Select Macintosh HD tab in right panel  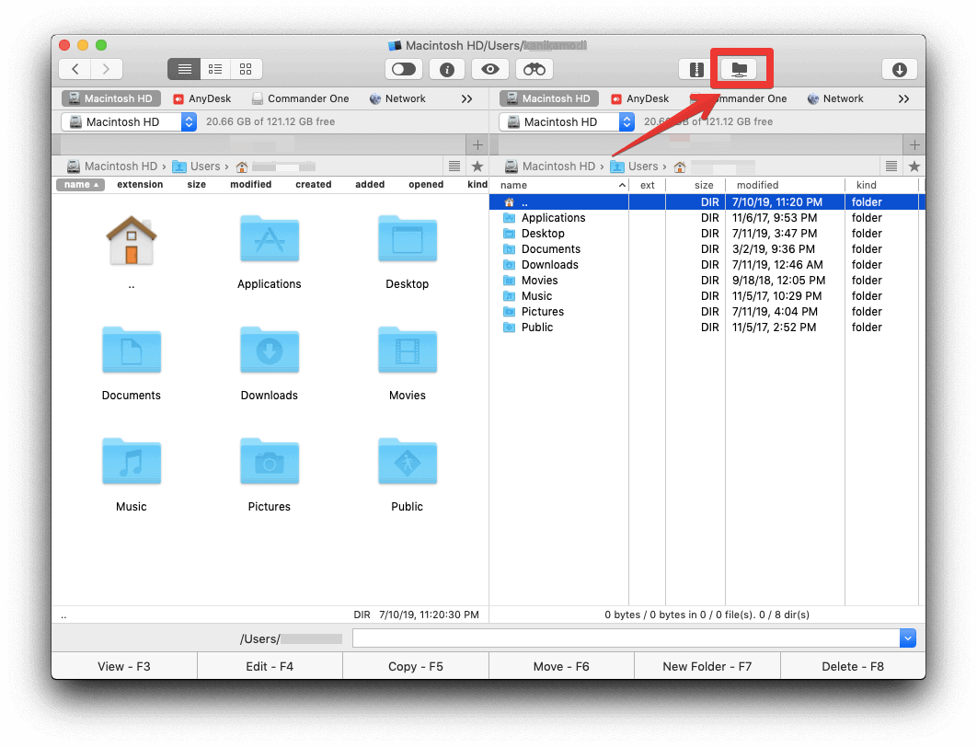549,98
